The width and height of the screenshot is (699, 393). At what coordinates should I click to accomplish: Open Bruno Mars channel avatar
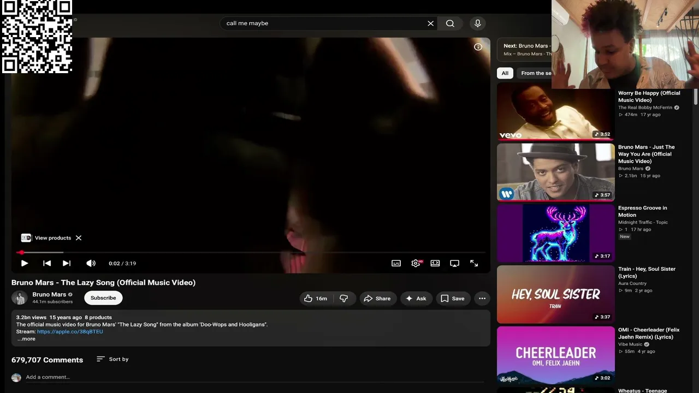point(20,298)
